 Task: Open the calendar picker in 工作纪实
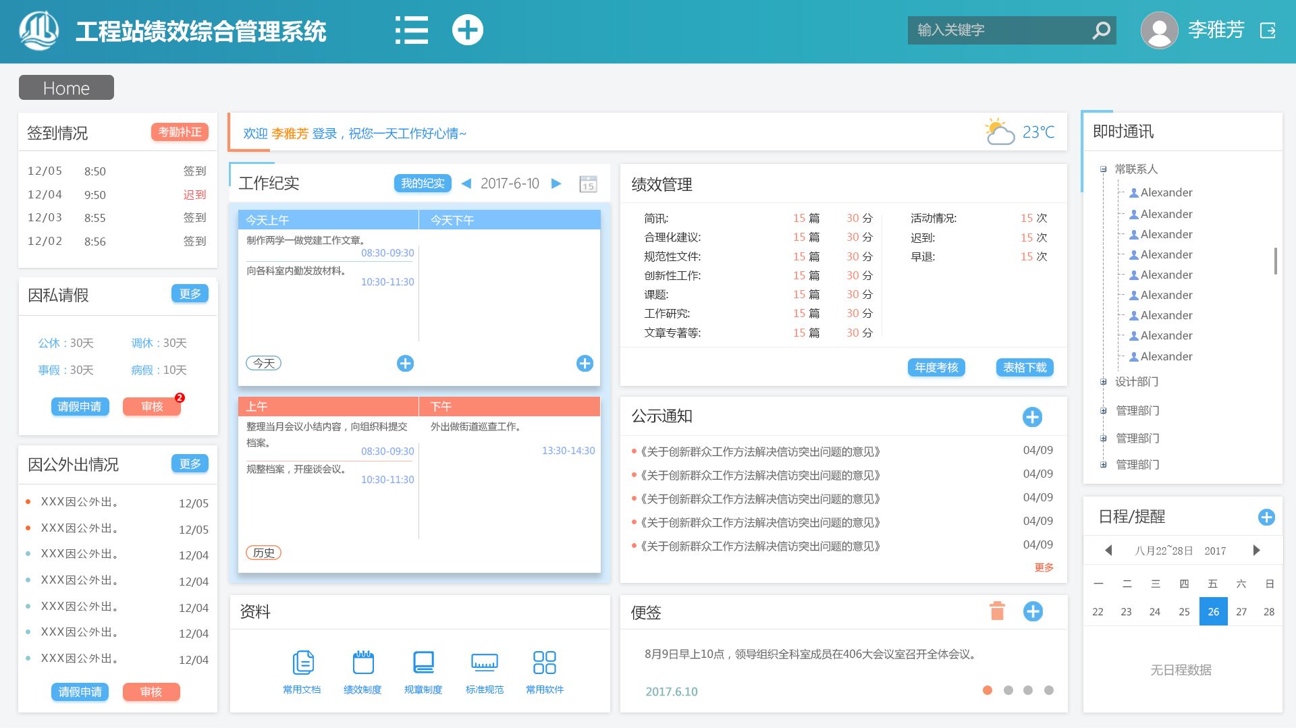tap(588, 184)
